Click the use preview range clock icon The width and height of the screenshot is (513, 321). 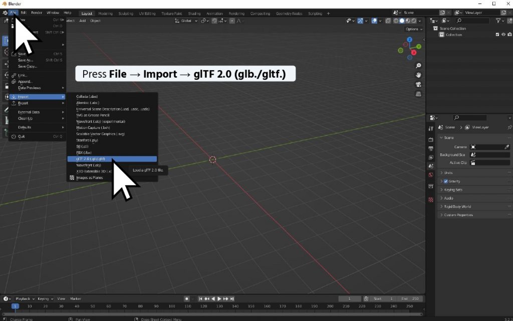pos(366,299)
